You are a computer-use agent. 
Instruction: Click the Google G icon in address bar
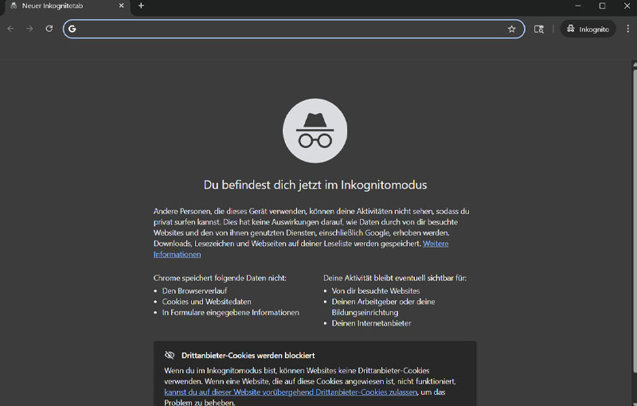tap(72, 29)
